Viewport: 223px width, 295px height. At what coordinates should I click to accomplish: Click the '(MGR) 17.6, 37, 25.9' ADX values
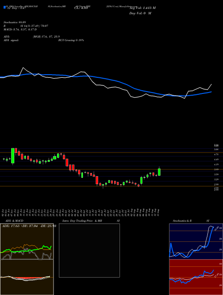pyautogui.click(x=46, y=37)
